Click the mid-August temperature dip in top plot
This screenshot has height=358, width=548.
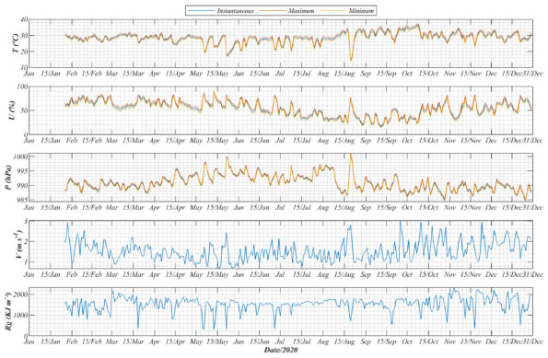[351, 59]
